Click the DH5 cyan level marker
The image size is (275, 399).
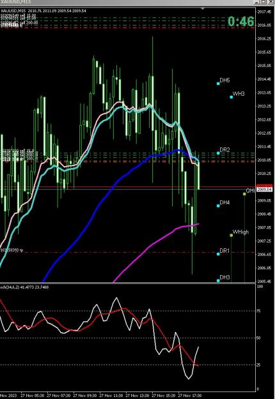pos(218,83)
